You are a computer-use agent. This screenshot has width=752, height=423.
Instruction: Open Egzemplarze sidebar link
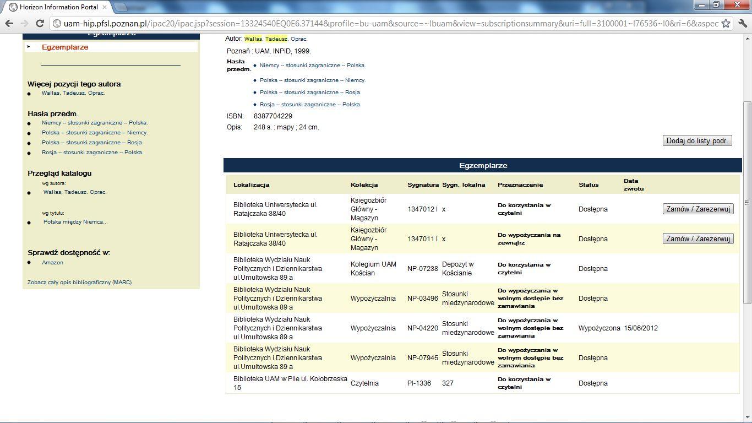coord(65,47)
